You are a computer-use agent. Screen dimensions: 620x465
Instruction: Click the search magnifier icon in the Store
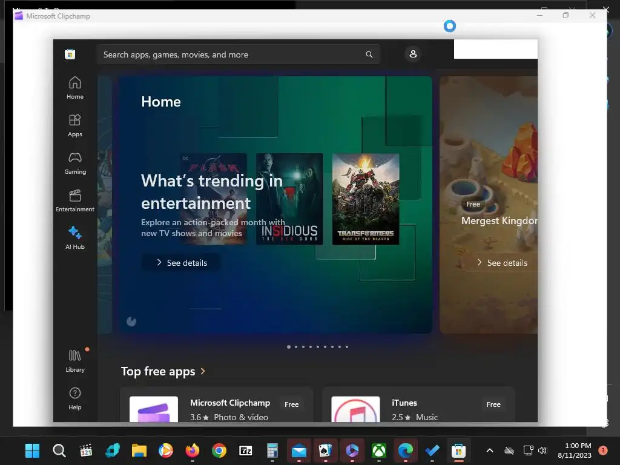coord(369,54)
